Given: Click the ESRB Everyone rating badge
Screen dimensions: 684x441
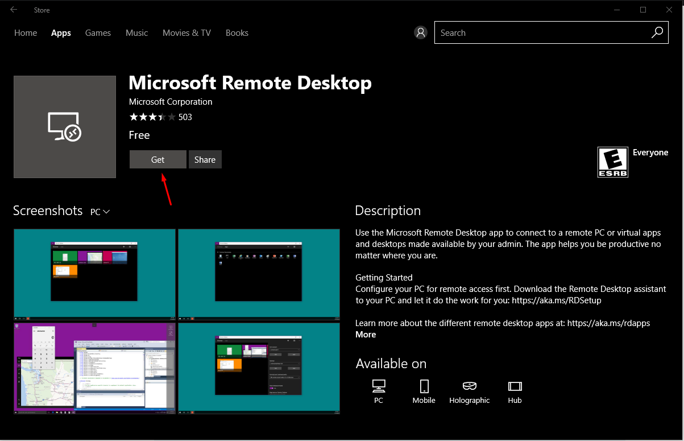Looking at the screenshot, I should [x=613, y=162].
